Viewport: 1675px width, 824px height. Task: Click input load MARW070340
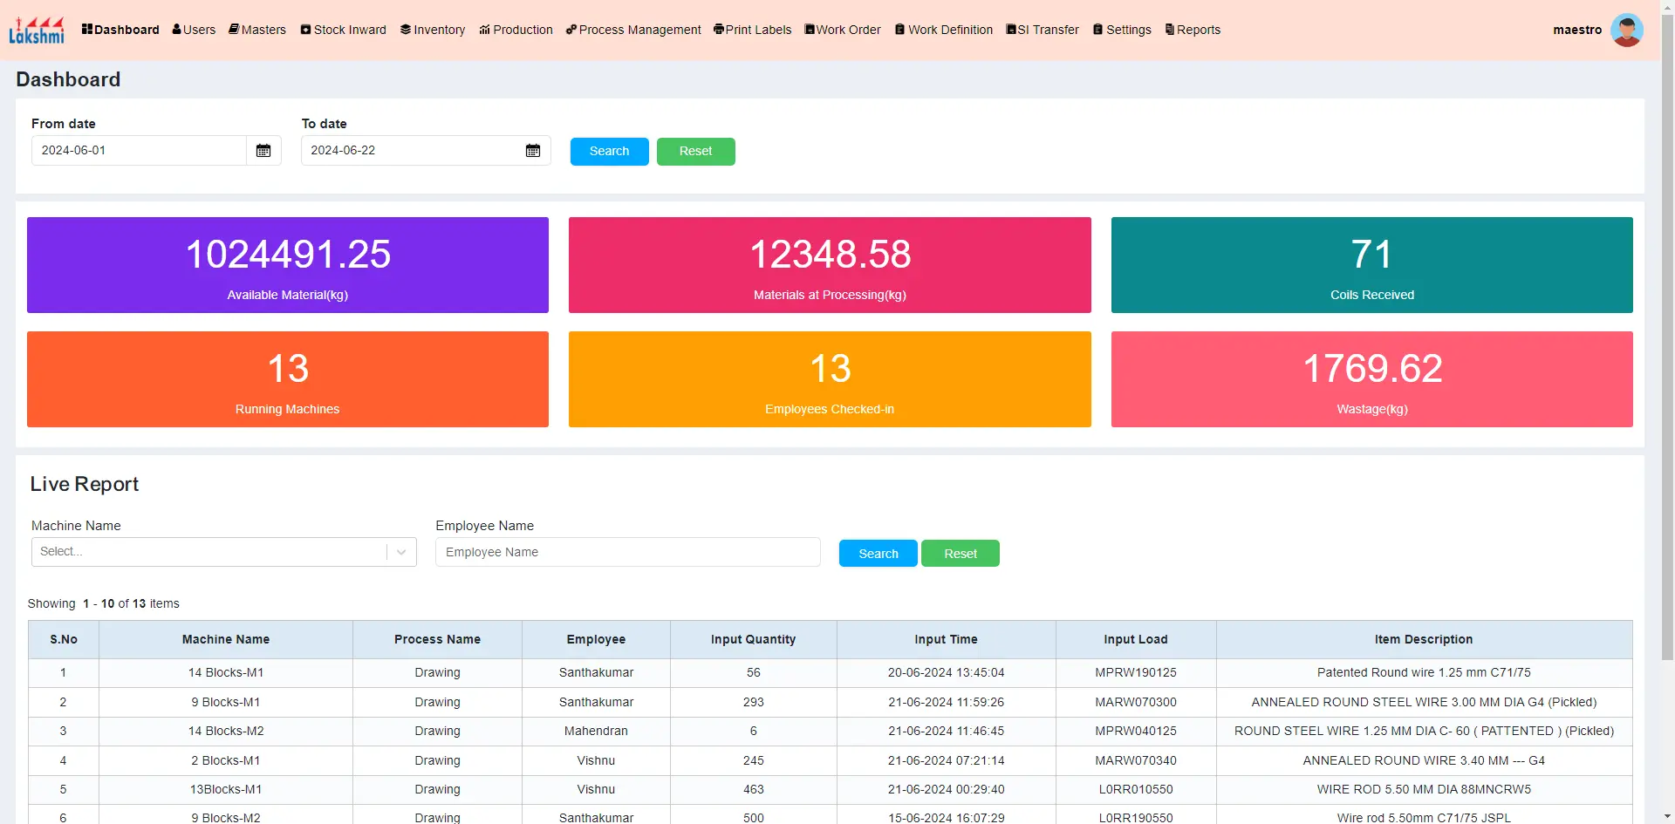(1136, 760)
